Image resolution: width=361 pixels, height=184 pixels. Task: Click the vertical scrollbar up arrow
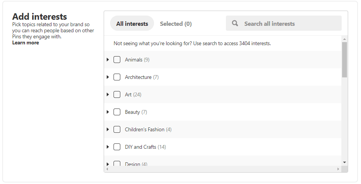coord(344,39)
